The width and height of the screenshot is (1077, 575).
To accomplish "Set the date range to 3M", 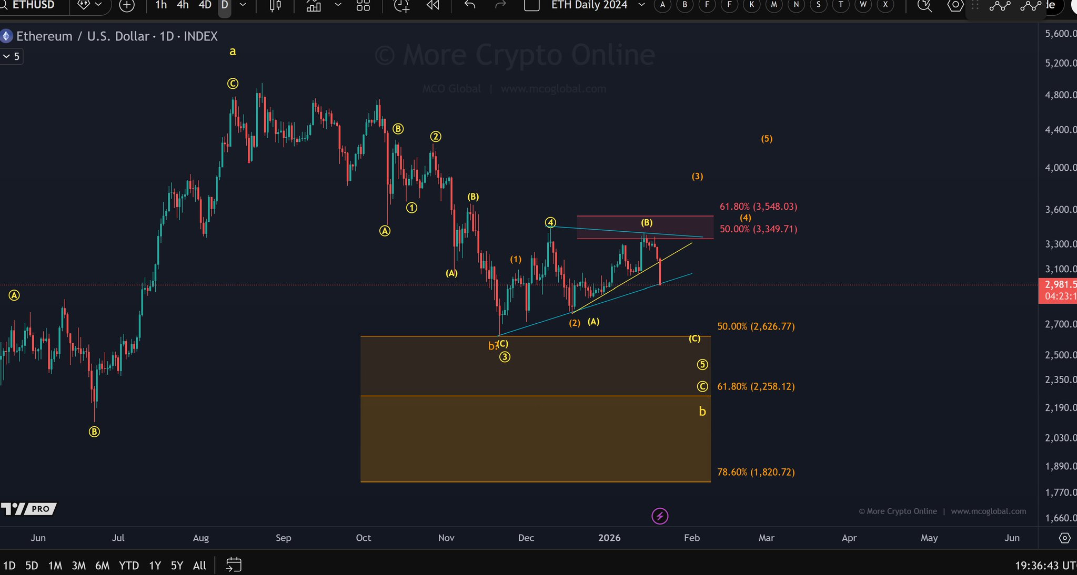I will tap(78, 566).
